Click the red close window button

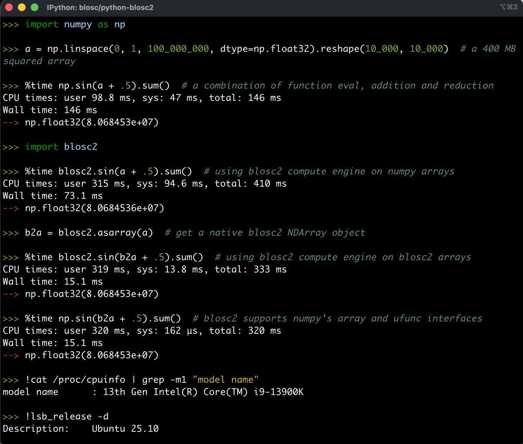(9, 7)
